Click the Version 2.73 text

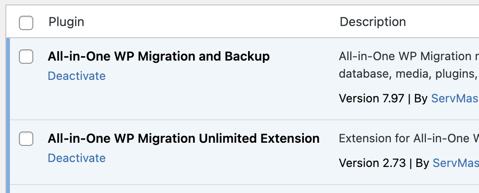coord(372,162)
